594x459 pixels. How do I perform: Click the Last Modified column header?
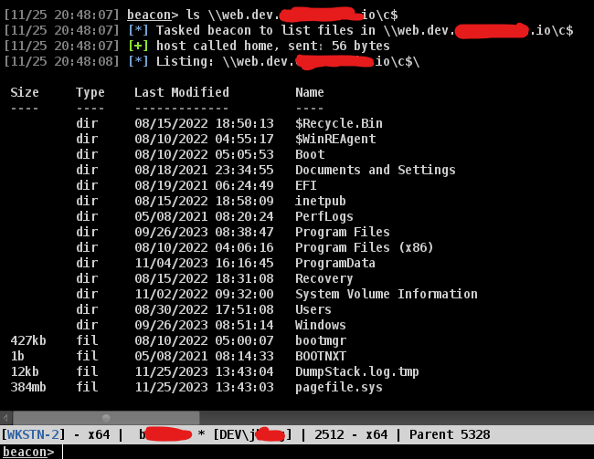pyautogui.click(x=181, y=92)
